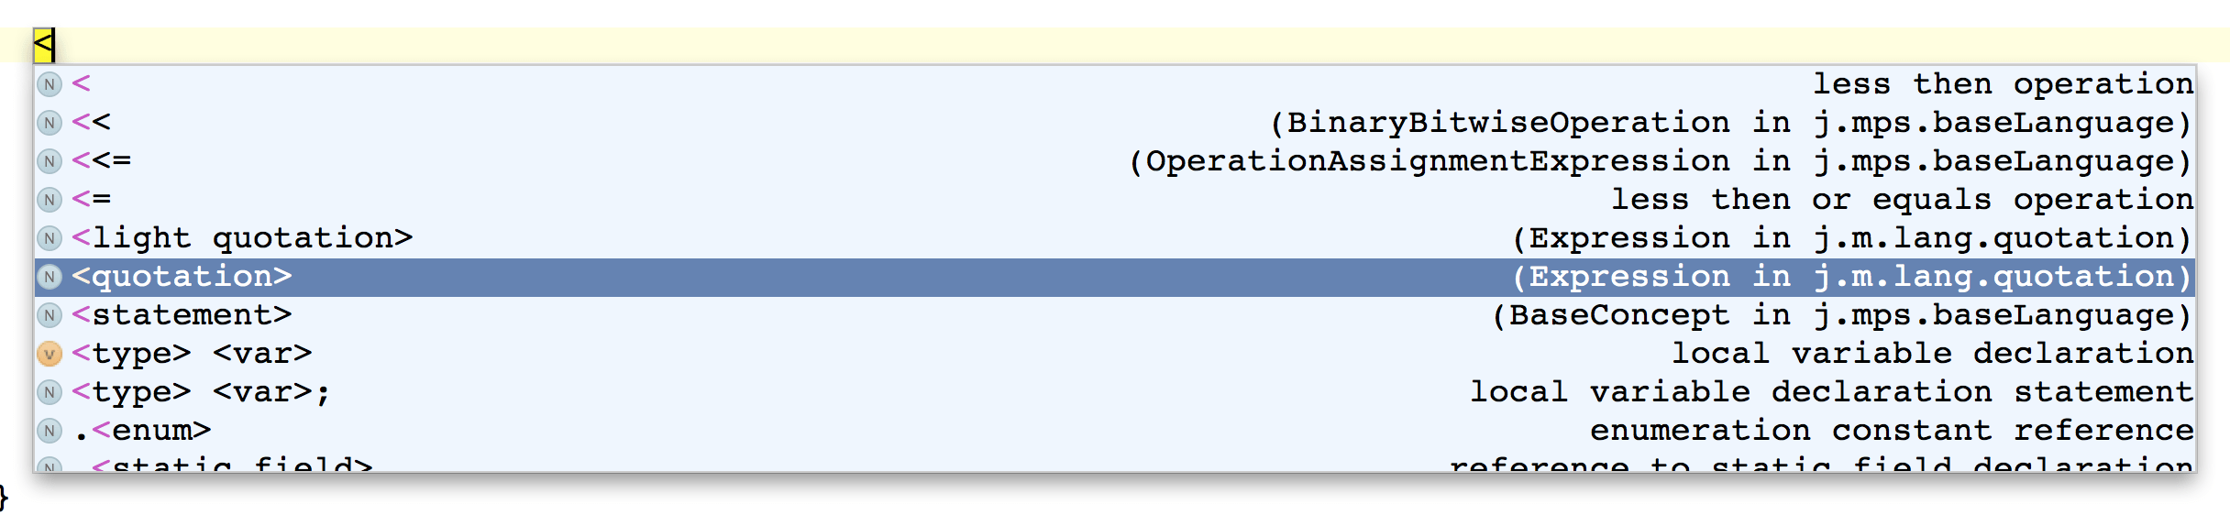2230x515 pixels.
Task: Click the node icon next to "<<"
Action: coord(50,123)
